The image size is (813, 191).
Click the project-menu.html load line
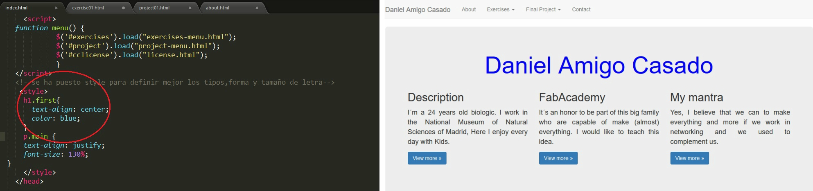(x=138, y=46)
